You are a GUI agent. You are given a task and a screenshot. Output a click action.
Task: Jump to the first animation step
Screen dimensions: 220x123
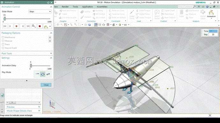pos(5,26)
